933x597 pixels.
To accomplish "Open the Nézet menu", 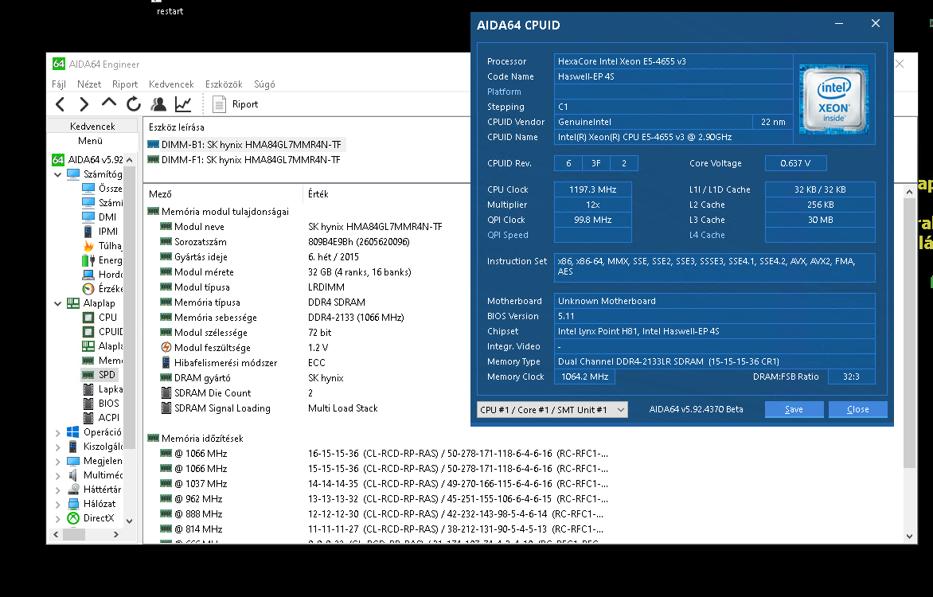I will pos(89,84).
